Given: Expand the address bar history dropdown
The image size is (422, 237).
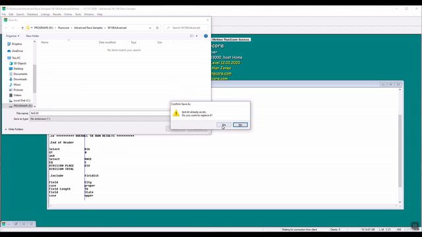Looking at the screenshot, I should 150,28.
